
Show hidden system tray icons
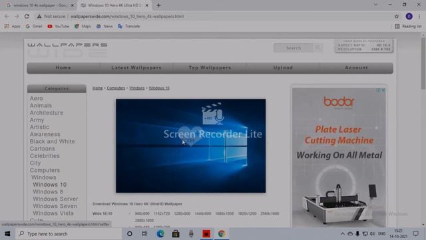[x=343, y=234]
